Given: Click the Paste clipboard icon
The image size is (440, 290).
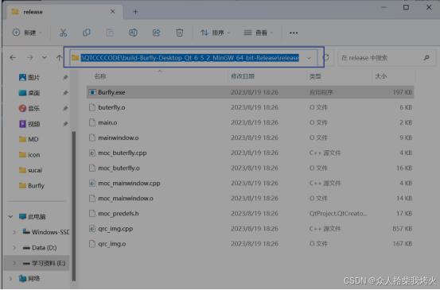Looking at the screenshot, I should (x=110, y=33).
